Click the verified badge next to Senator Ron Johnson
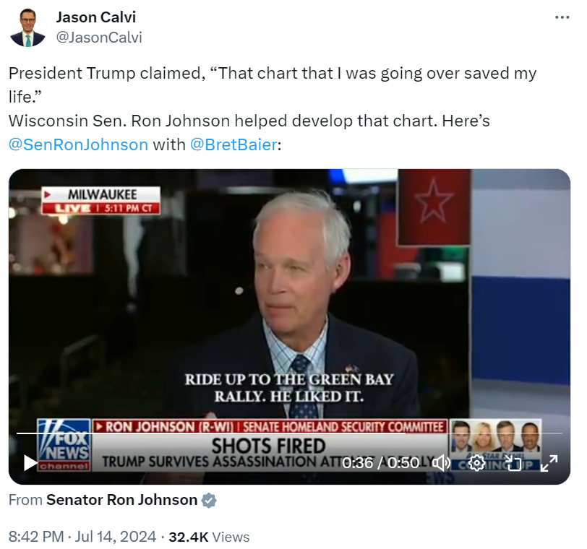The height and width of the screenshot is (549, 587). 209,500
